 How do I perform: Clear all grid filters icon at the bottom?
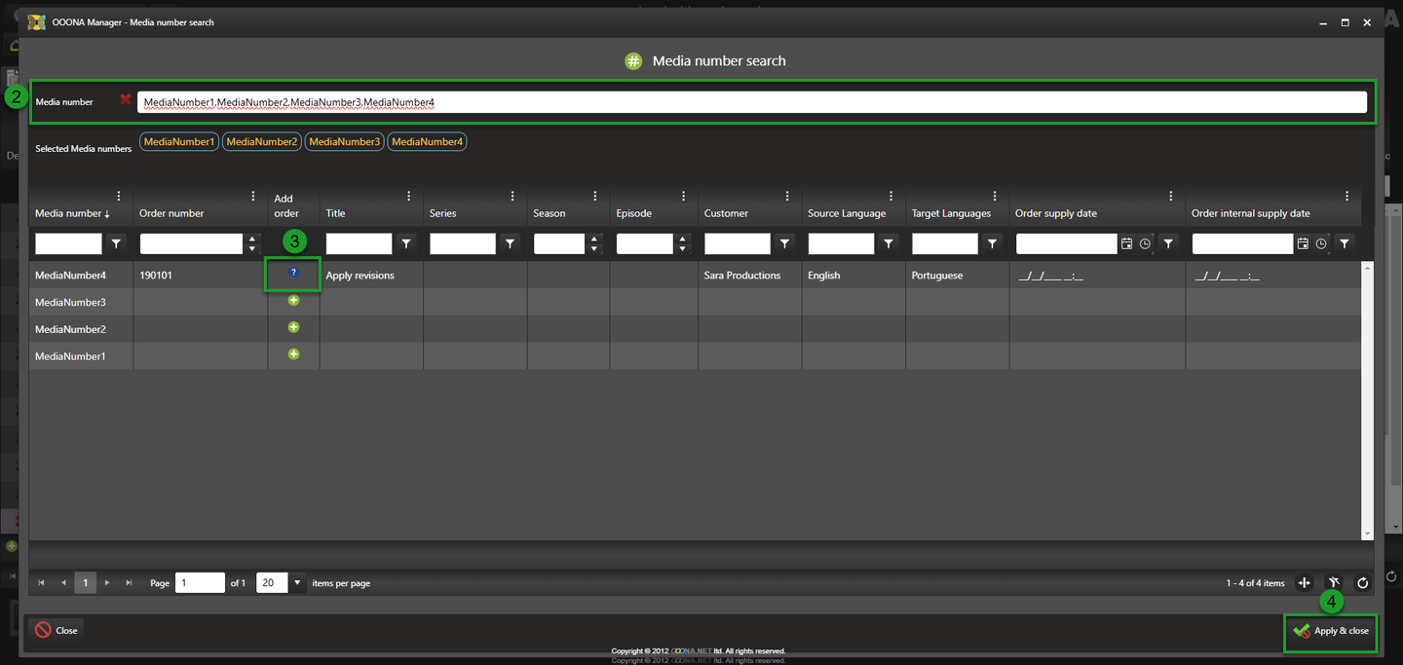(x=1334, y=583)
